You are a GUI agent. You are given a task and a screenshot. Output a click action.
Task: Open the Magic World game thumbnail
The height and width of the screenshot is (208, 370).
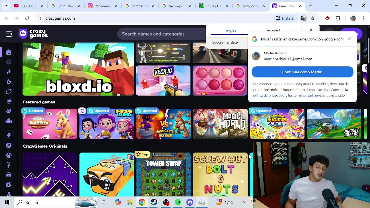pyautogui.click(x=220, y=124)
